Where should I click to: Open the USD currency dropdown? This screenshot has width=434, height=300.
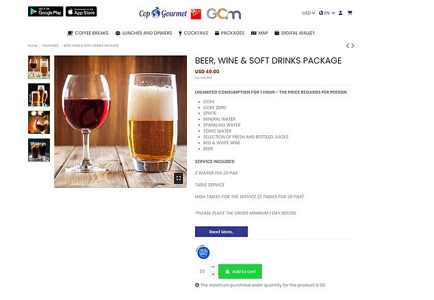click(x=308, y=13)
